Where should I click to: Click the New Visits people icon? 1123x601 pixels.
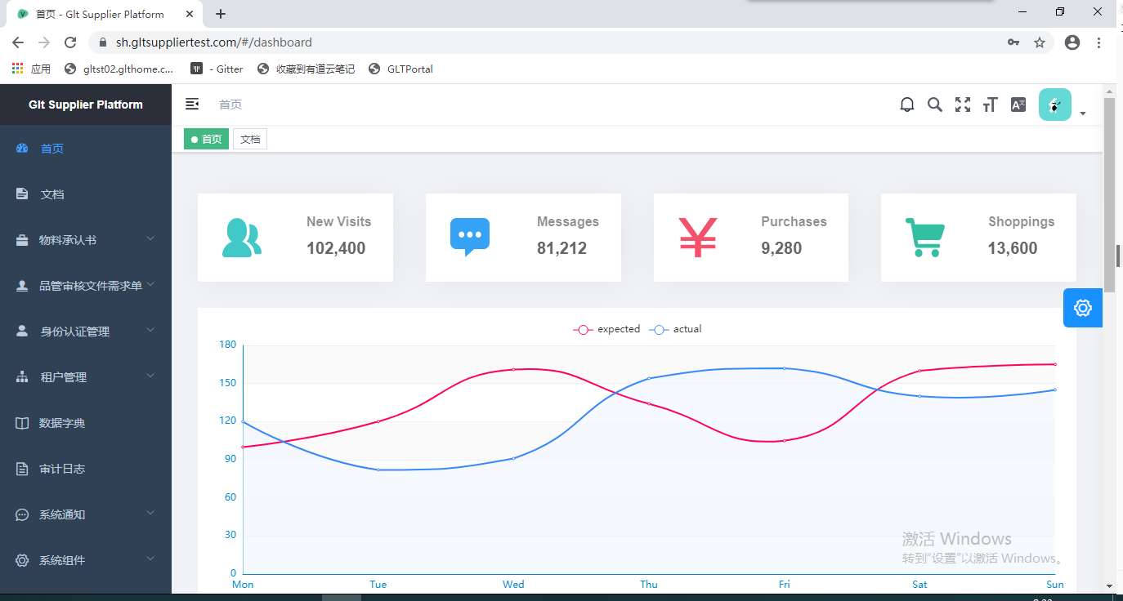241,238
